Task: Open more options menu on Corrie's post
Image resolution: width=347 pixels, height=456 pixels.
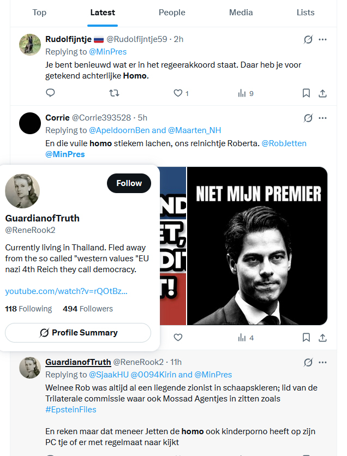Action: [322, 118]
